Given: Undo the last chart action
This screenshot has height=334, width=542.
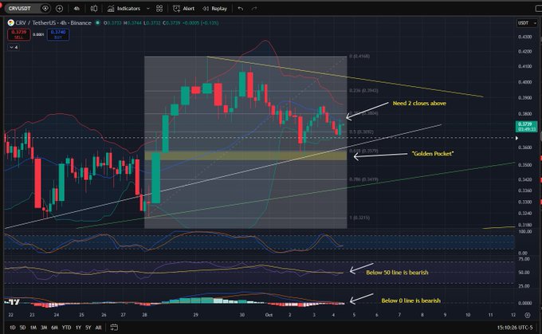Looking at the screenshot, I should 241,8.
